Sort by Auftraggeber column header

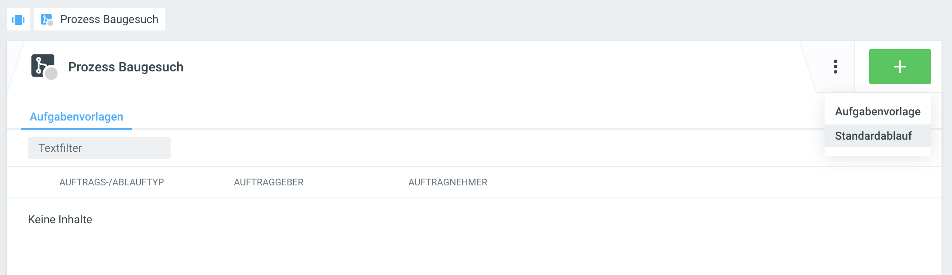pos(269,182)
